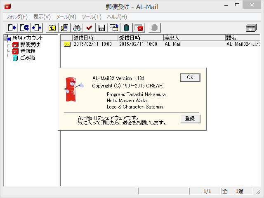Click the gray mailbox logo at toolbar right
264x198 pixels.
[251, 28]
